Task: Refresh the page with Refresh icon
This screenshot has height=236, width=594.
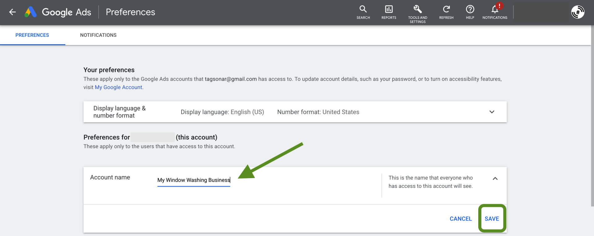Action: [446, 12]
